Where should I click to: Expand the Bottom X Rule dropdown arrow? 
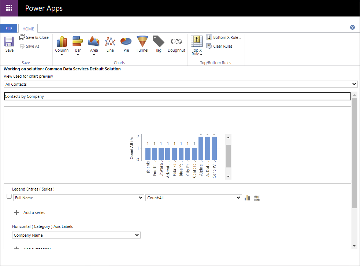(x=240, y=38)
